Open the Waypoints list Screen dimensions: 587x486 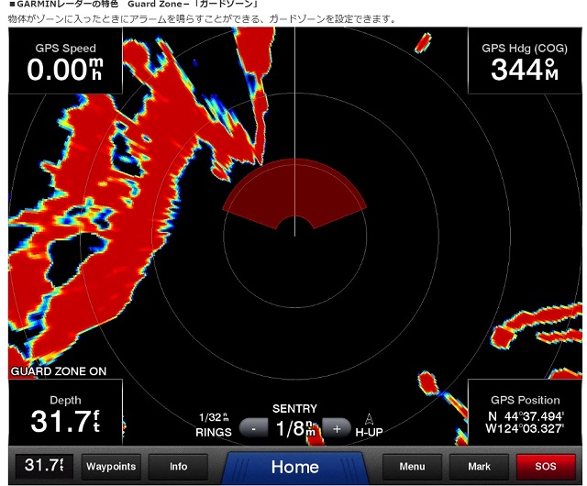pyautogui.click(x=111, y=467)
